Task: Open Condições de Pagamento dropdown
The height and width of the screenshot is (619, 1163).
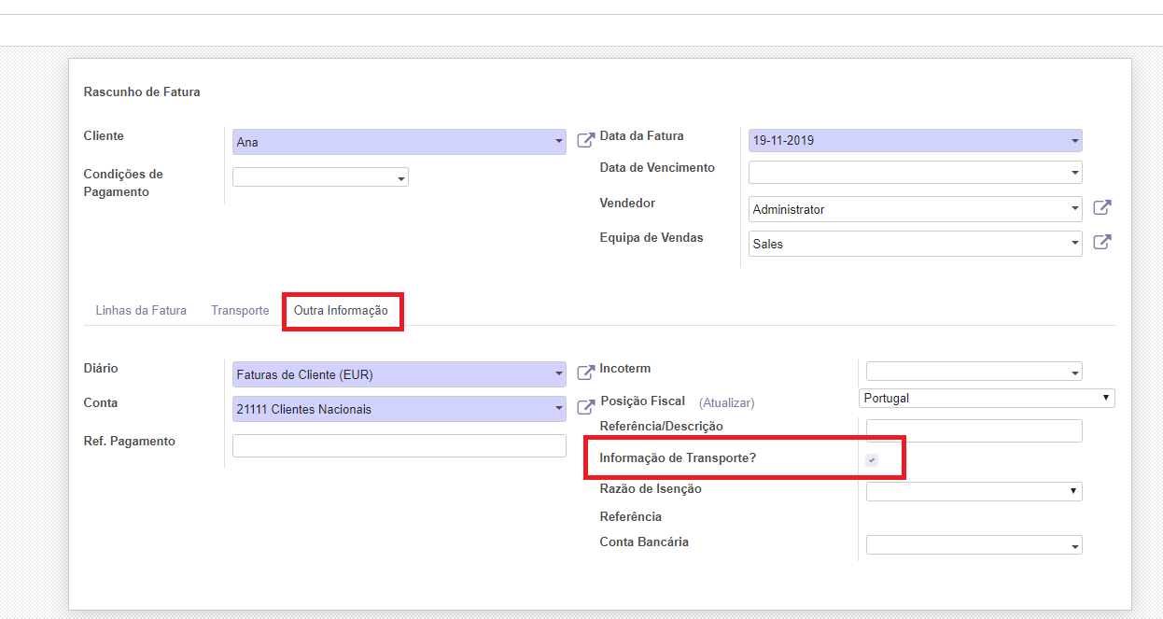Action: (x=320, y=177)
